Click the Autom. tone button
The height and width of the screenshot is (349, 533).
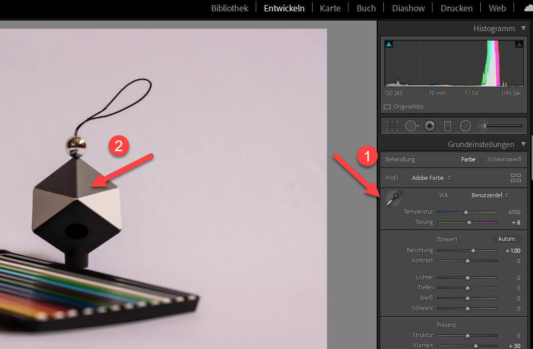pyautogui.click(x=507, y=239)
